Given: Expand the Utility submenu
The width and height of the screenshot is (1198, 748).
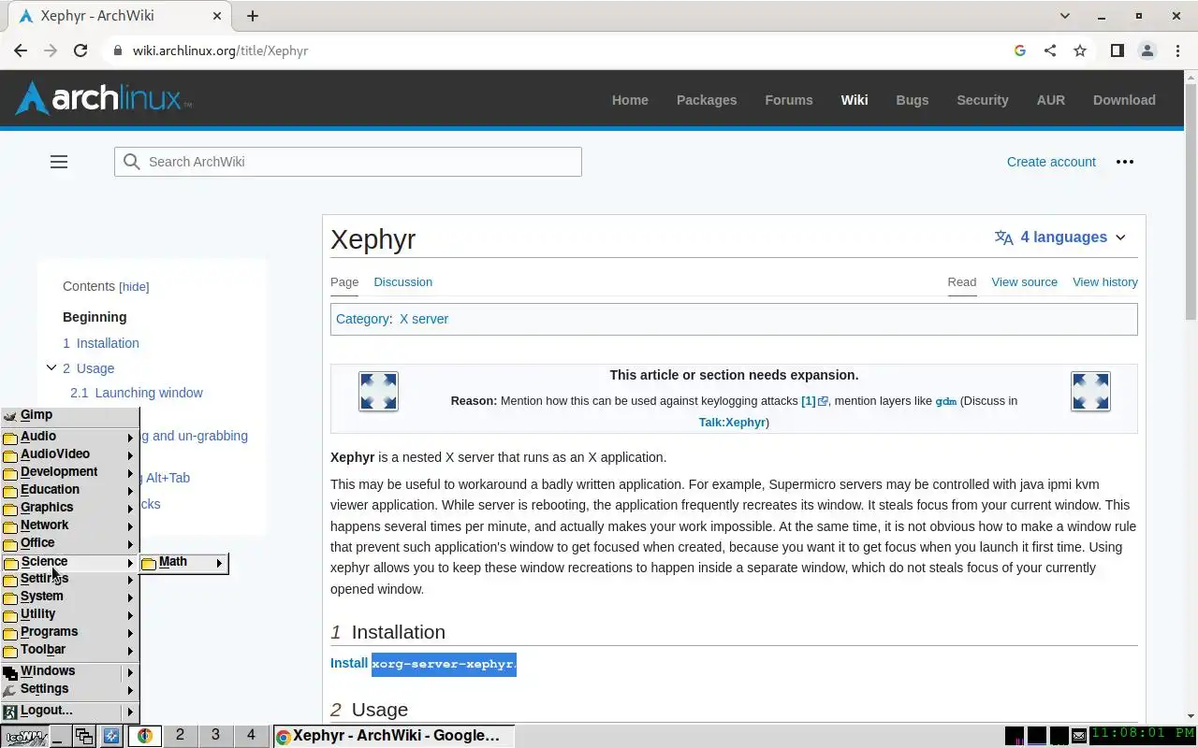Looking at the screenshot, I should click(x=69, y=614).
